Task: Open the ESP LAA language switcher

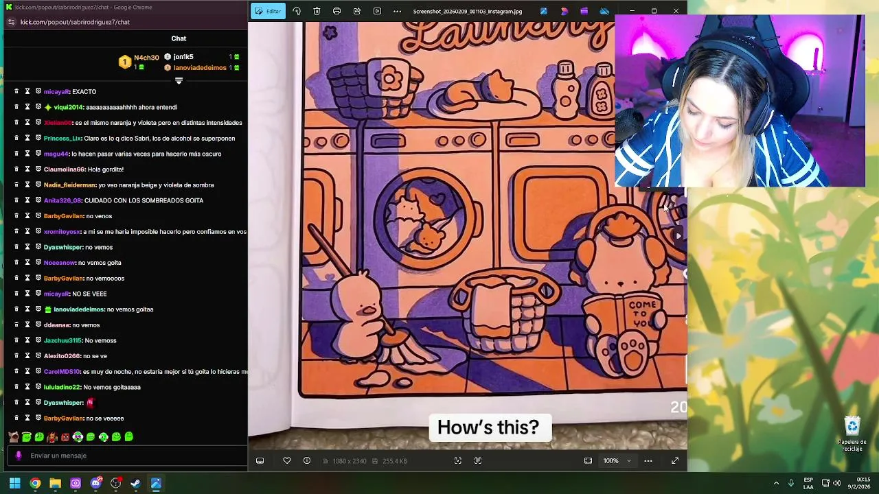Action: pyautogui.click(x=808, y=483)
